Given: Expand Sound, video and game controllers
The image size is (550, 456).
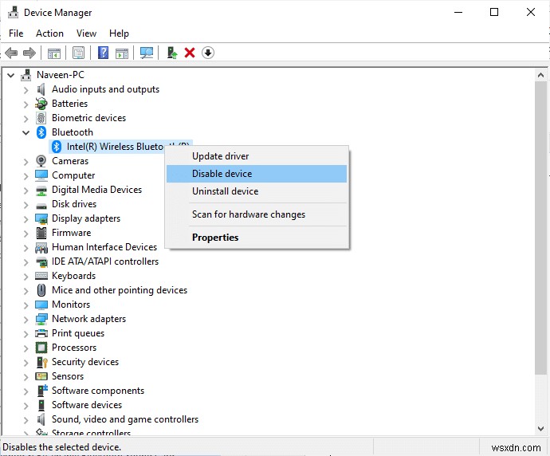Looking at the screenshot, I should click(x=26, y=420).
